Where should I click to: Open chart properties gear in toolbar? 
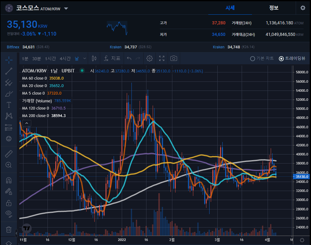coord(150,58)
